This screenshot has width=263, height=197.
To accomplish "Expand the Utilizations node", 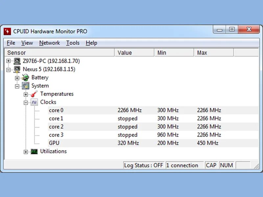I will (26, 152).
